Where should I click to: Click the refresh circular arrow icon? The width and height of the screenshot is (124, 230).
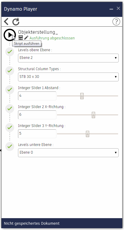pos(16,22)
